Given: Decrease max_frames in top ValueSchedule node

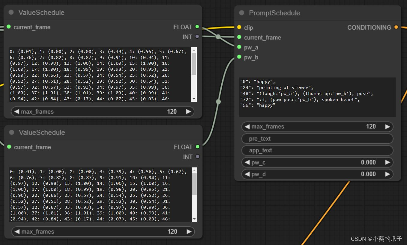Looking at the screenshot, I should (x=16, y=111).
